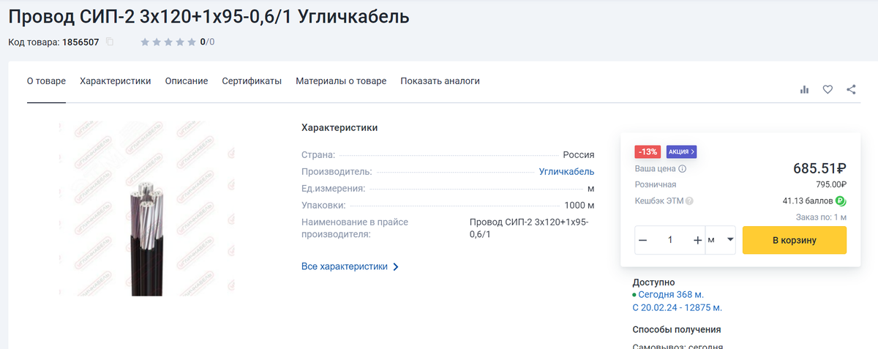The width and height of the screenshot is (878, 349).
Task: Click the Код товара label
Action: (34, 42)
